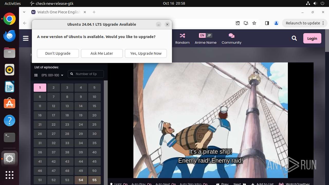Viewport: 329px width, 185px height.
Task: Click Don't Upgrade button
Action: point(58,53)
